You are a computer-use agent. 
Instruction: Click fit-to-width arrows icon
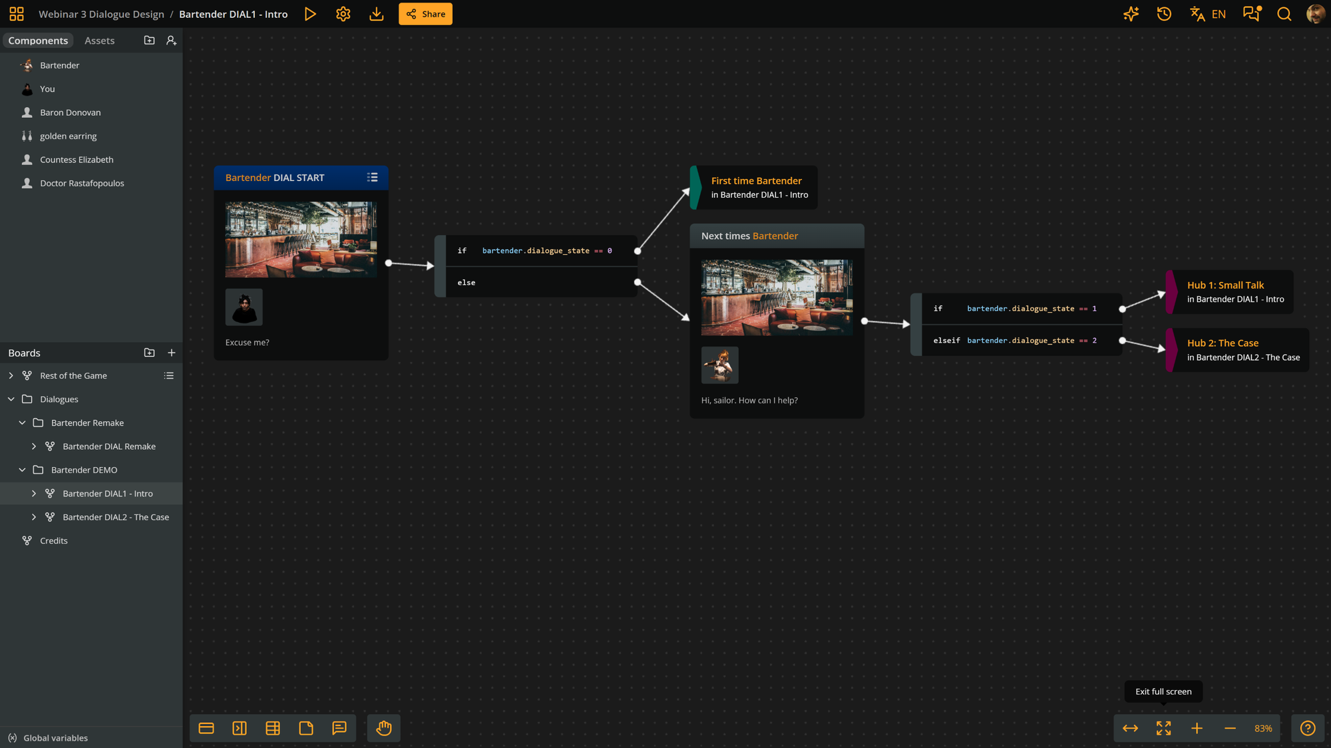1130,728
